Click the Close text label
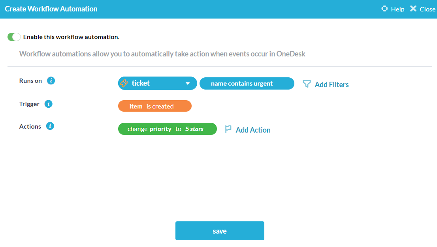 (428, 9)
